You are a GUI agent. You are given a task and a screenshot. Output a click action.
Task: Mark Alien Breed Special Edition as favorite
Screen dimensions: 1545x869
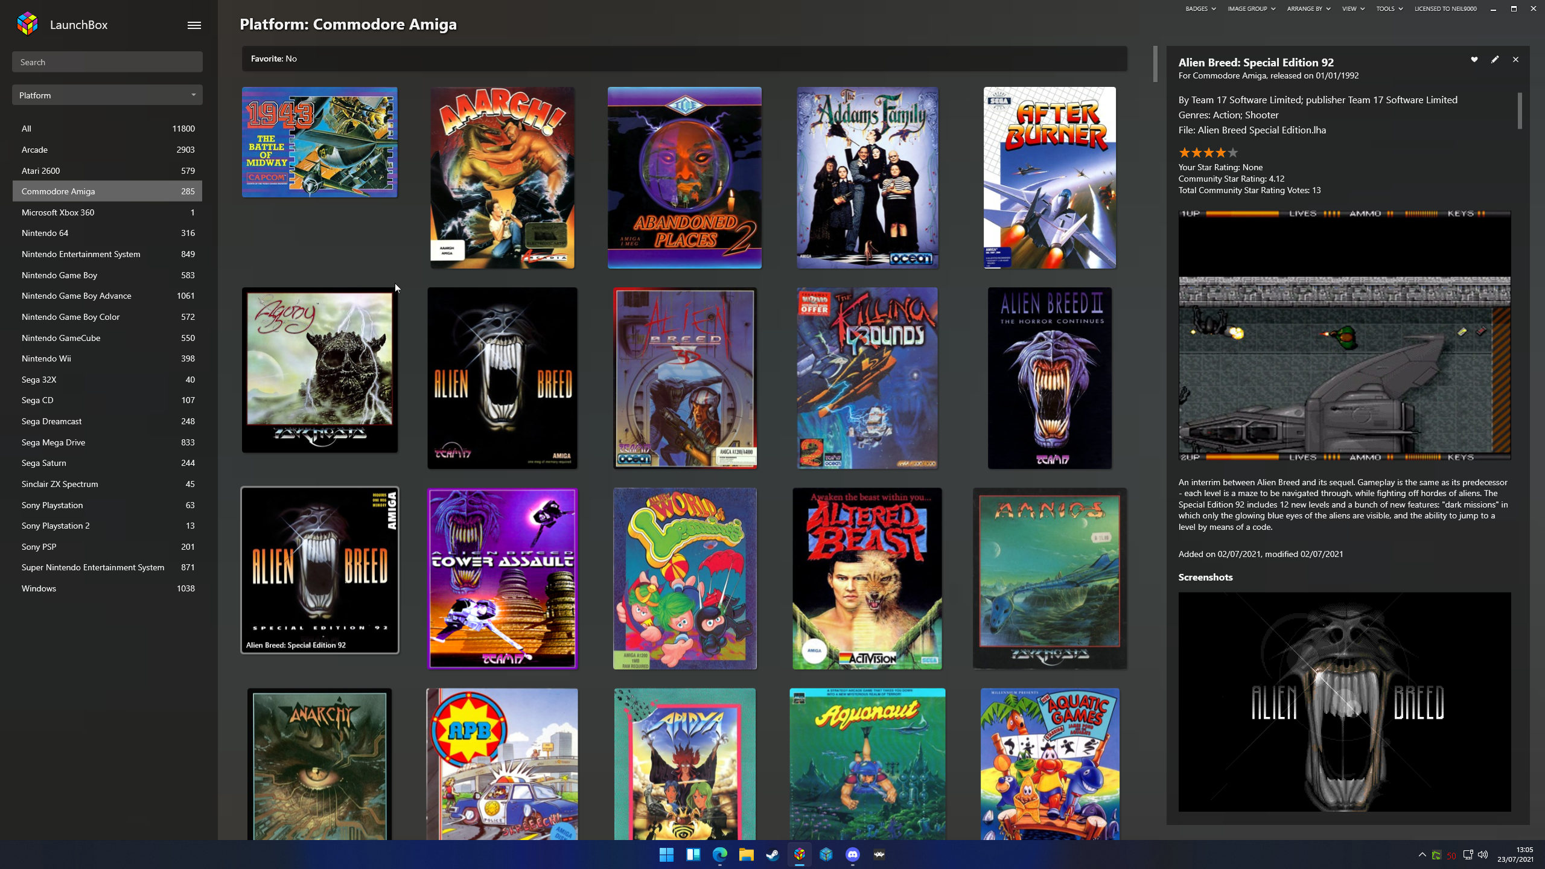coord(1474,59)
